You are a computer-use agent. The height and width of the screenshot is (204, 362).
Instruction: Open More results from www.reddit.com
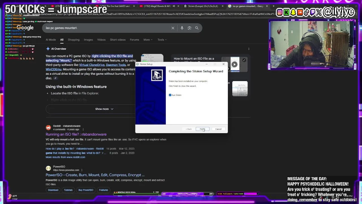click(65, 157)
